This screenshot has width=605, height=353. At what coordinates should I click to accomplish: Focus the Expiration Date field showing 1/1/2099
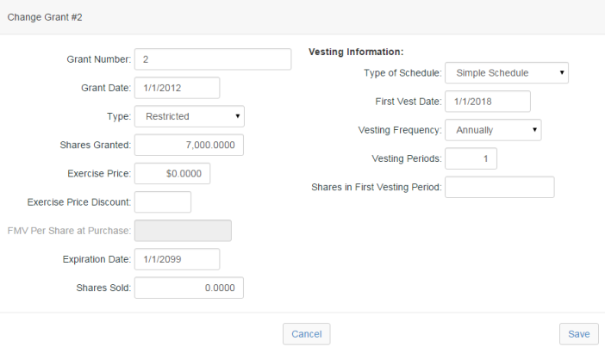click(177, 259)
